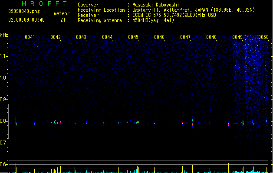
Task: Click the A504HB(yagi 4el) antenna text
Action: [153, 20]
